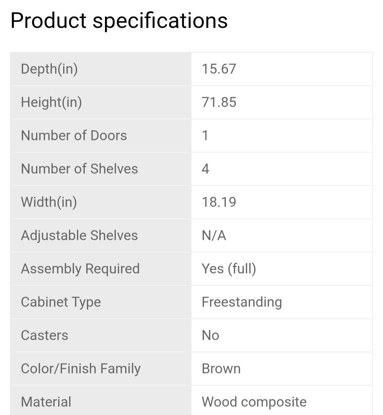Click the depth value 15.67
383x415 pixels.
tap(219, 69)
